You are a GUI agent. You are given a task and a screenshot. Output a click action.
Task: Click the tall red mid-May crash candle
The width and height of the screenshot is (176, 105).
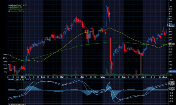[x=111, y=50]
